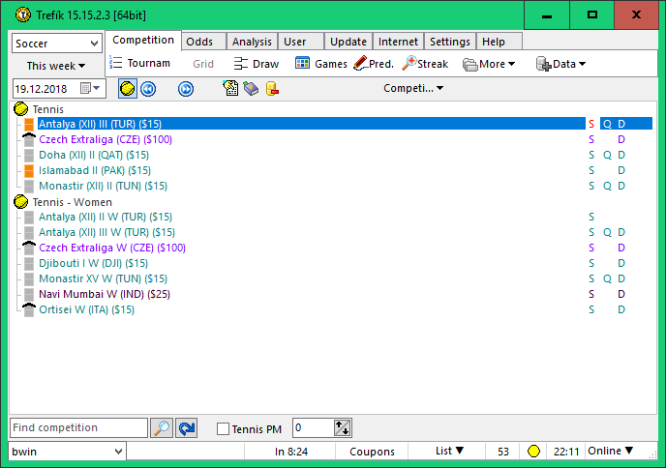The image size is (666, 468).
Task: Open the Games table view
Action: click(x=320, y=64)
